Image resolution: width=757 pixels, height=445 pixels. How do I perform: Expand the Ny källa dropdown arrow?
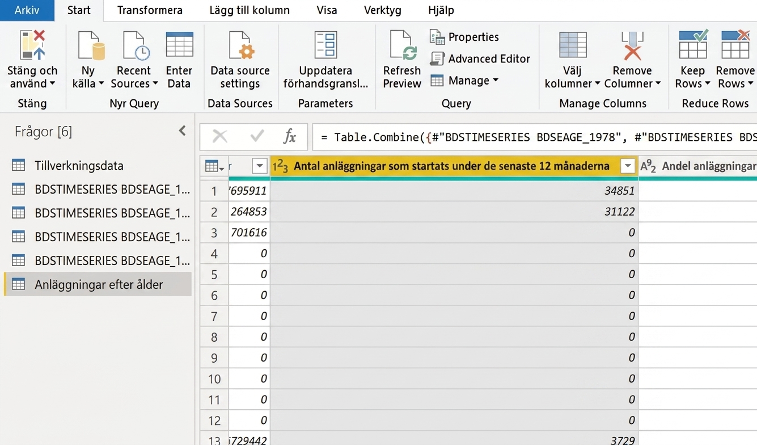pos(101,84)
